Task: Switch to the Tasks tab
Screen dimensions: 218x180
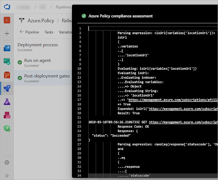Action: [x=49, y=32]
